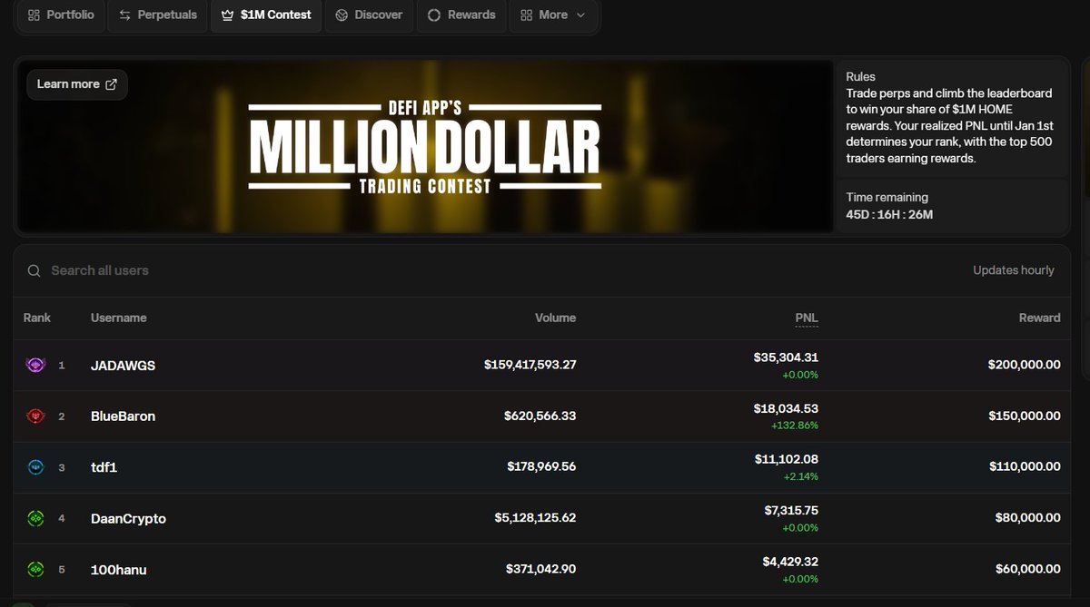1090x607 pixels.
Task: Click PNL value $4,429.32
Action: point(791,563)
